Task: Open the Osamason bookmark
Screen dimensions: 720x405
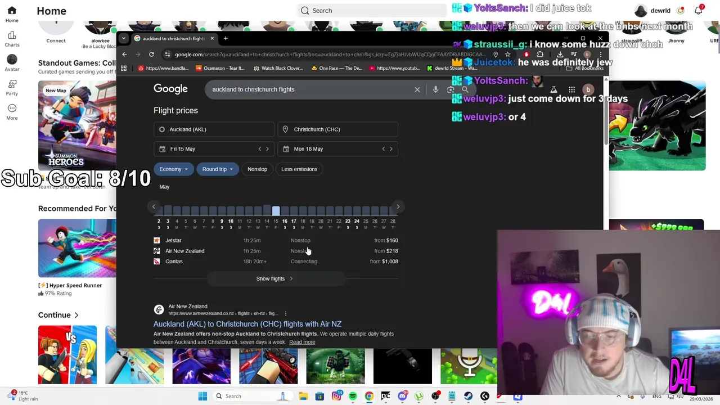Action: point(220,68)
